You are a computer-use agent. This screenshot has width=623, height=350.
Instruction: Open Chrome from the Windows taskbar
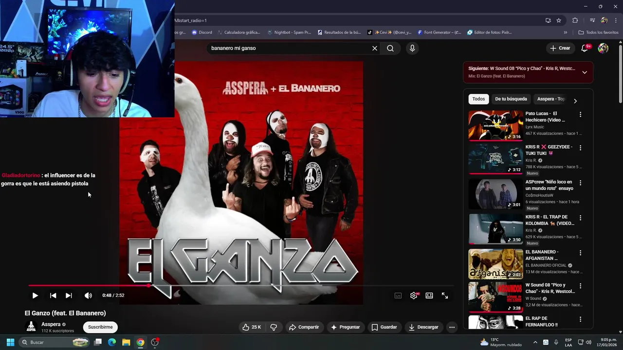point(140,342)
